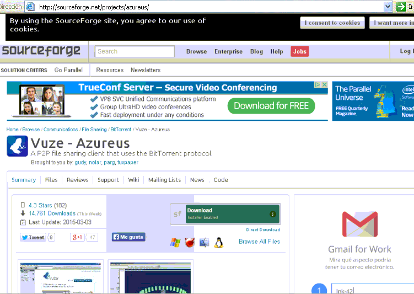Viewport: 414px width, 294px height.
Task: Click author link gudy
Action: point(80,162)
